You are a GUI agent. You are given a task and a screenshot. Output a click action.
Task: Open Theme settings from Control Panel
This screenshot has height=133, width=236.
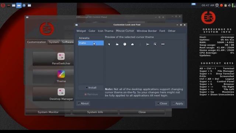(x=53, y=76)
